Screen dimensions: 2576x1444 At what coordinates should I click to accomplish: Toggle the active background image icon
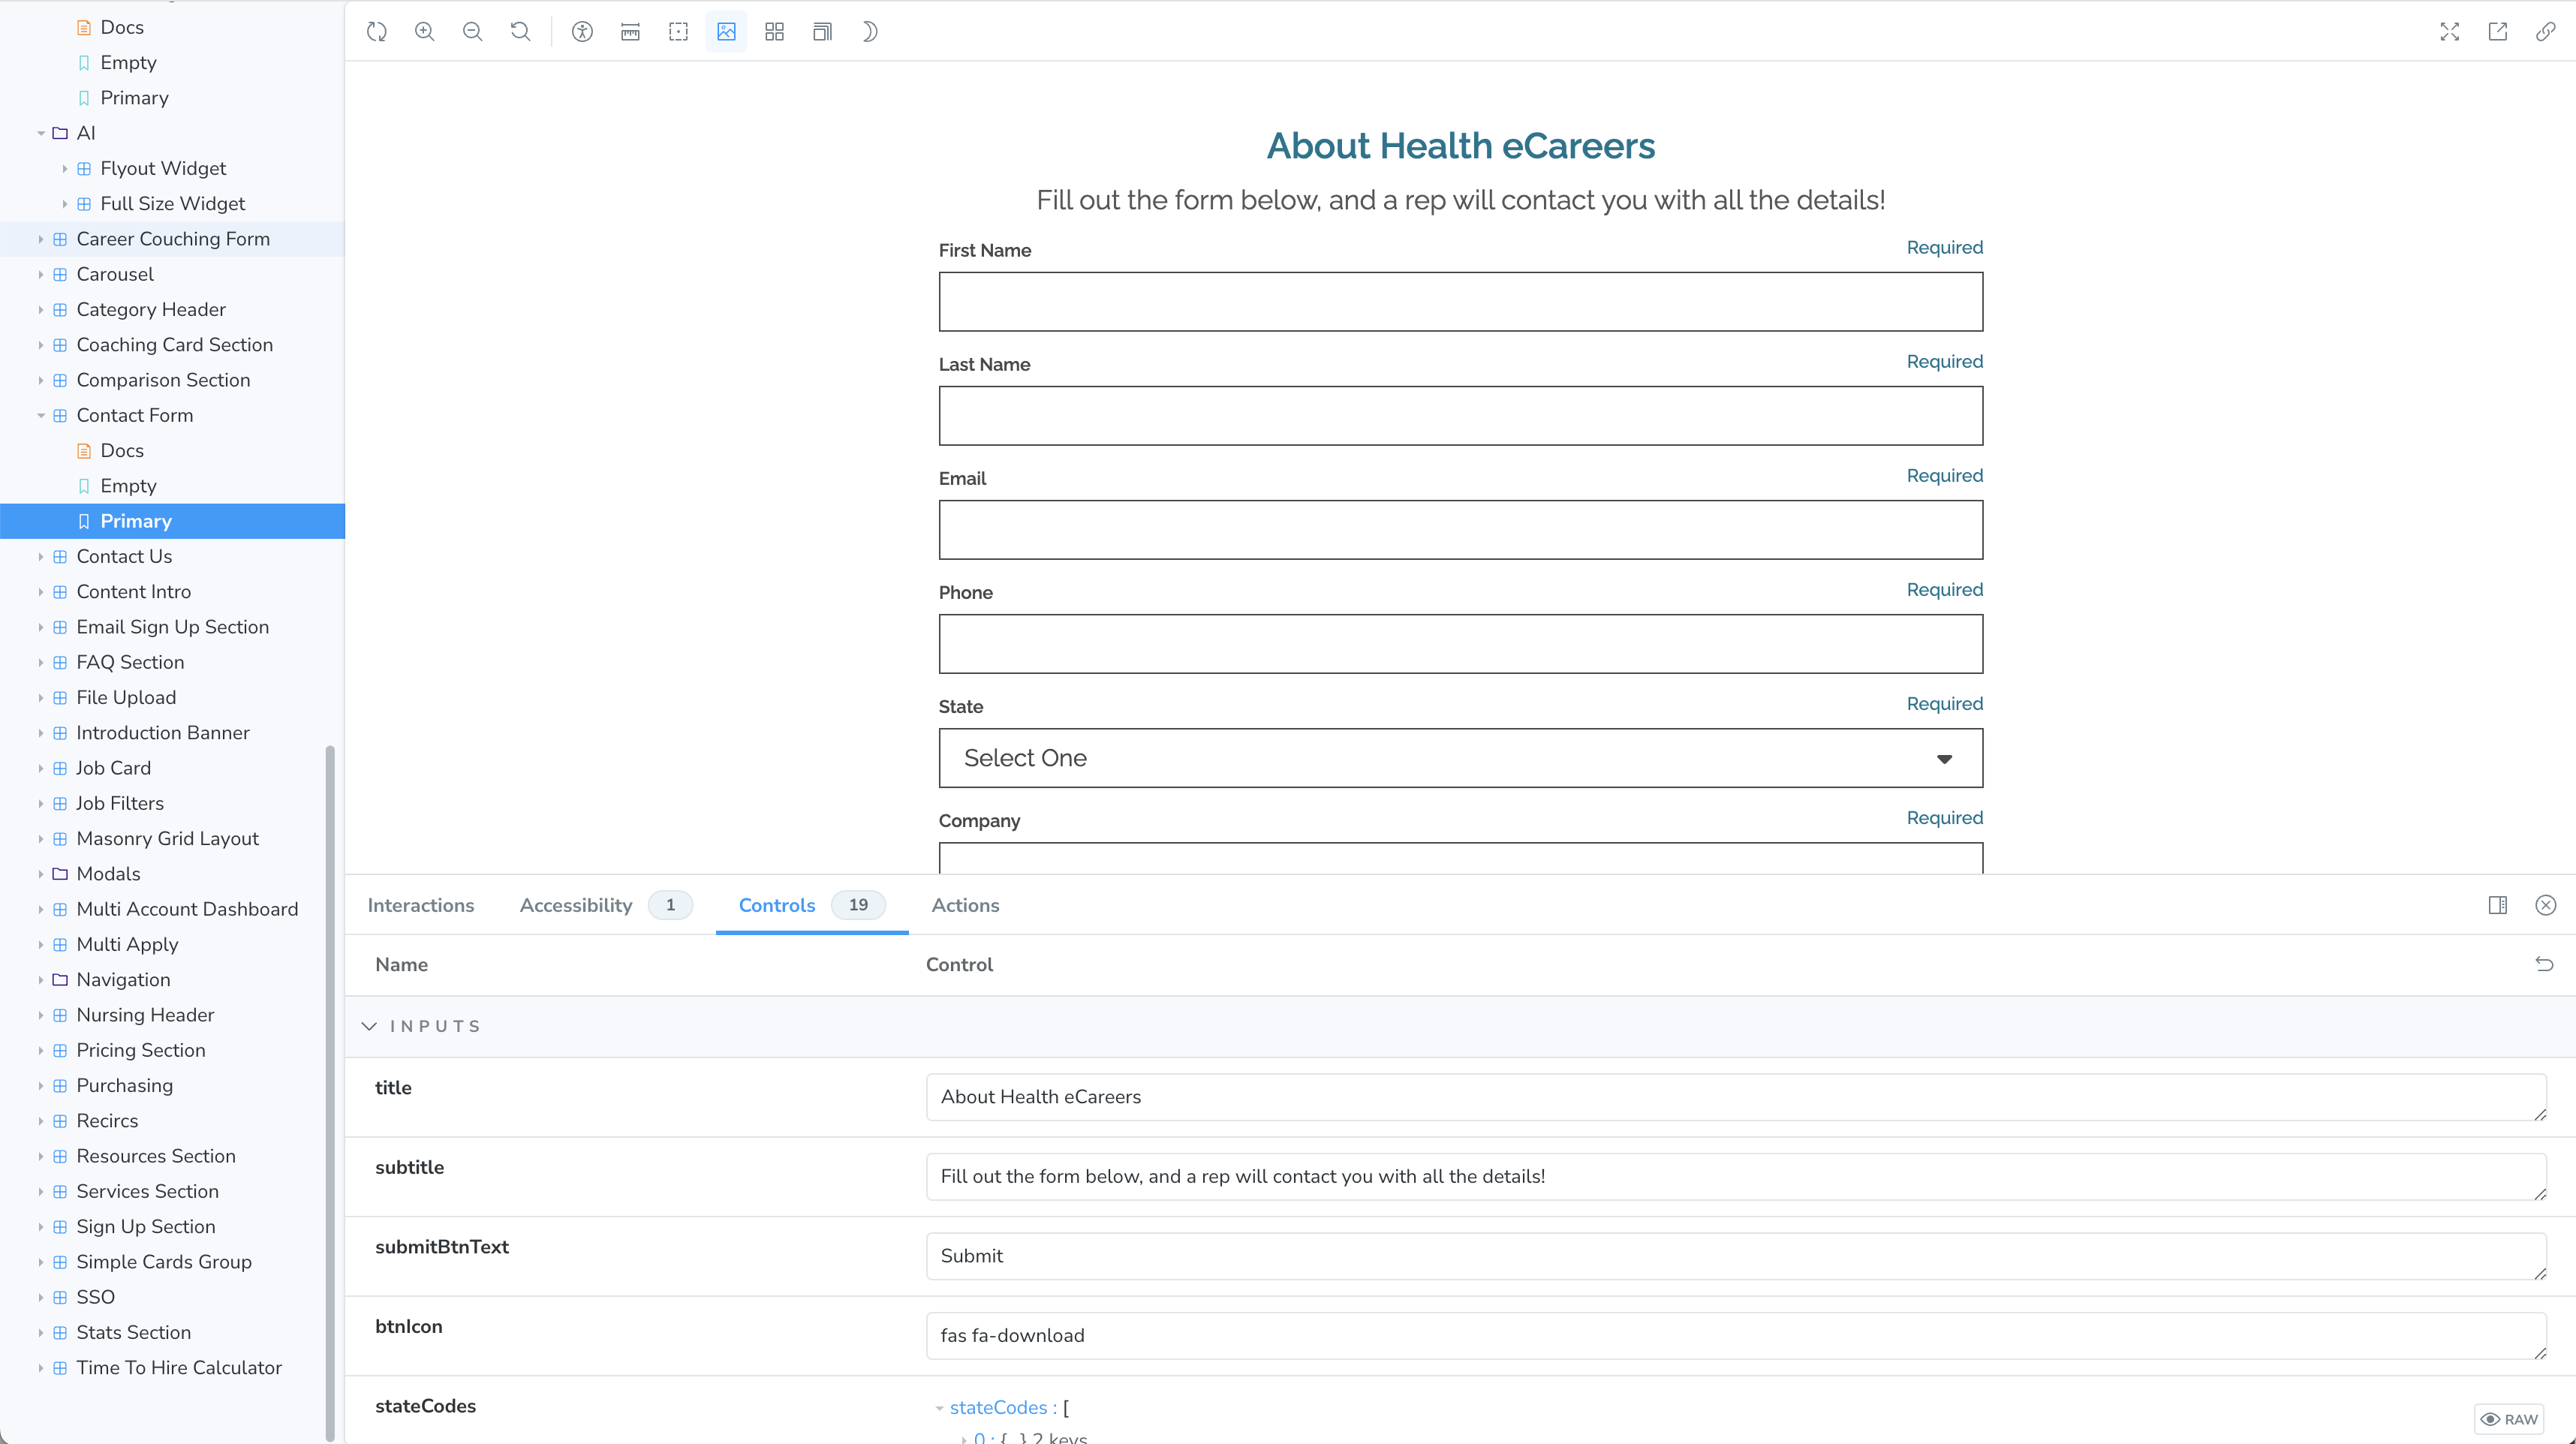click(726, 32)
